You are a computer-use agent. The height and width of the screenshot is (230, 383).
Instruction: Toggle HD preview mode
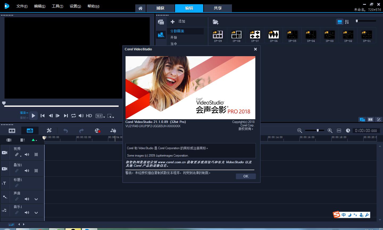point(89,116)
